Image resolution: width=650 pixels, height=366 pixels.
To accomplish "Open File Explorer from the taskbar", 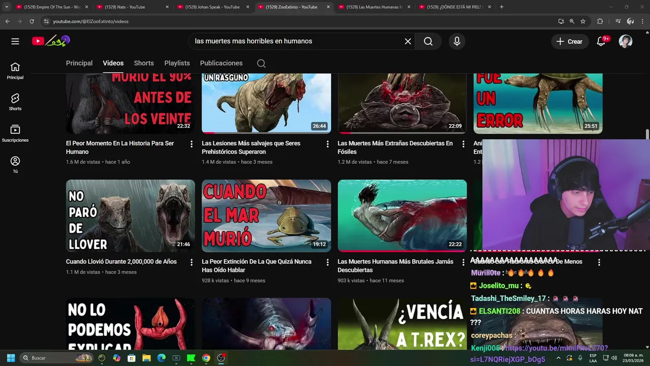I will (146, 358).
